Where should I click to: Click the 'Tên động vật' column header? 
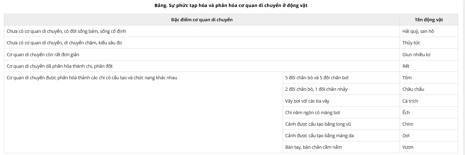click(x=429, y=20)
